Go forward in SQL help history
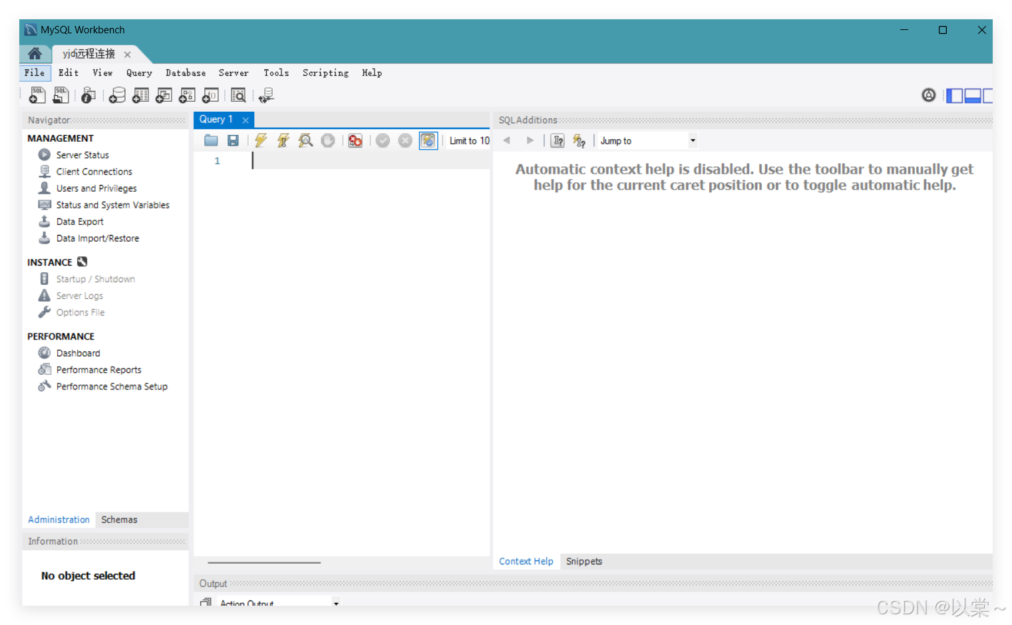Viewport: 1012px width, 625px height. tap(530, 140)
